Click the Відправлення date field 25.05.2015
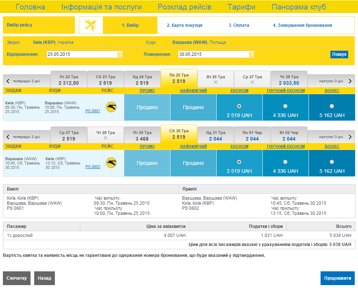The width and height of the screenshot is (358, 288). (x=85, y=54)
